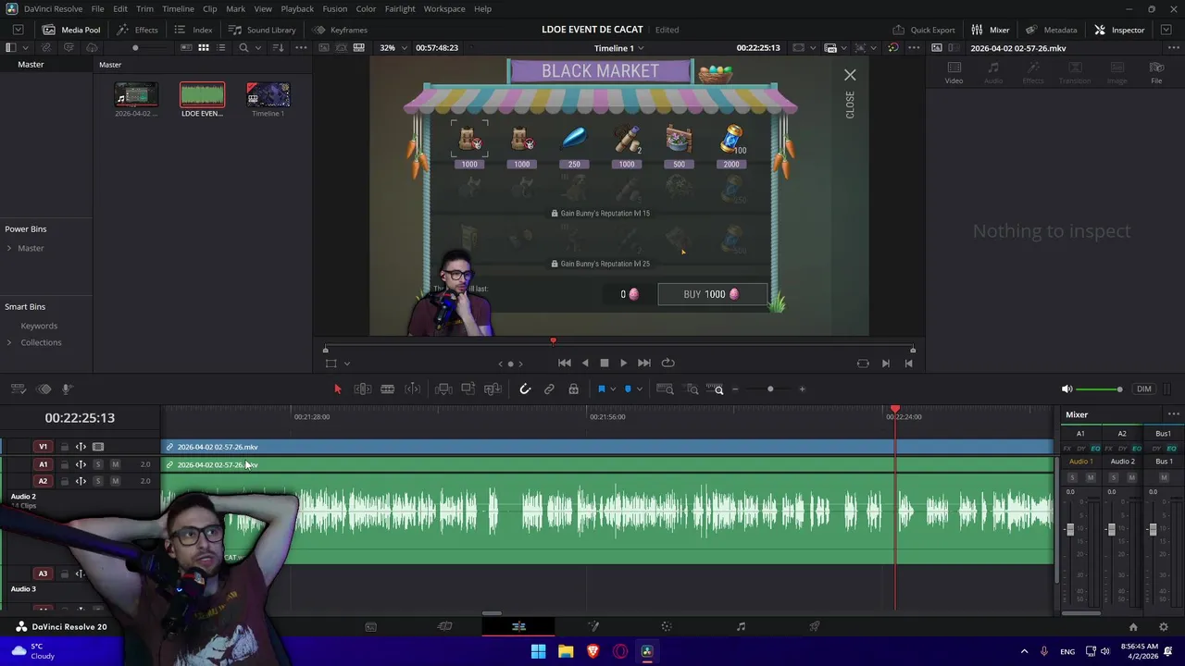Click the Full Extent Zoom icon
This screenshot has width=1185, height=666.
665,389
